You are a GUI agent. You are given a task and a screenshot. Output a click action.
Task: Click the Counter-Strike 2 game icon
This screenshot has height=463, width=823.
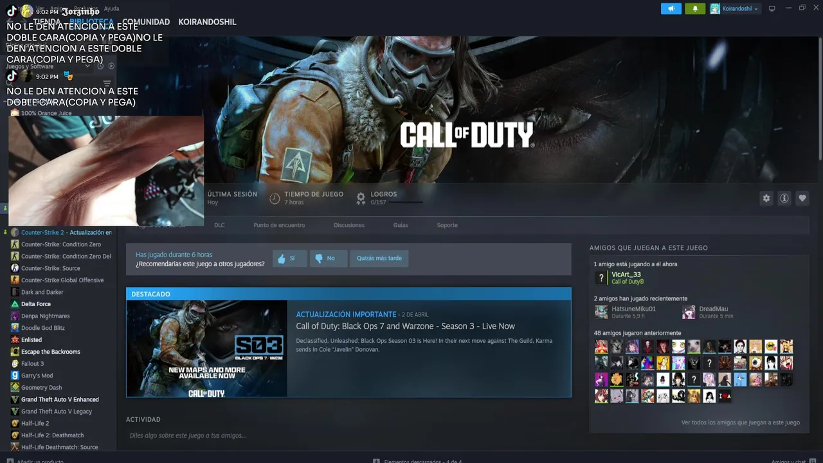point(15,232)
